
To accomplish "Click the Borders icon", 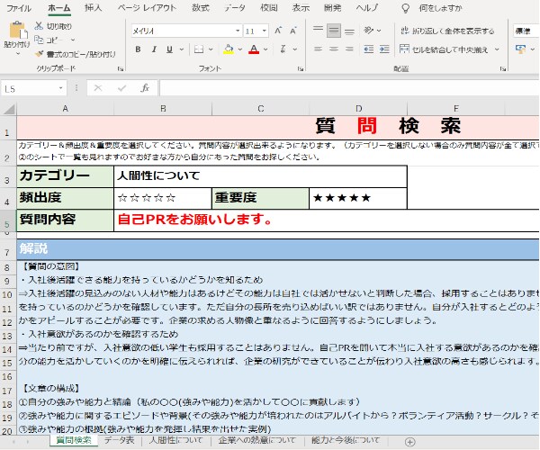I will click(x=199, y=49).
